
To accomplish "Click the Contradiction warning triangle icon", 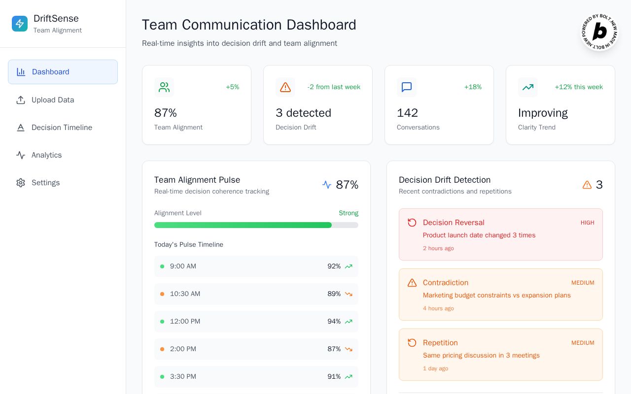I will (x=412, y=283).
